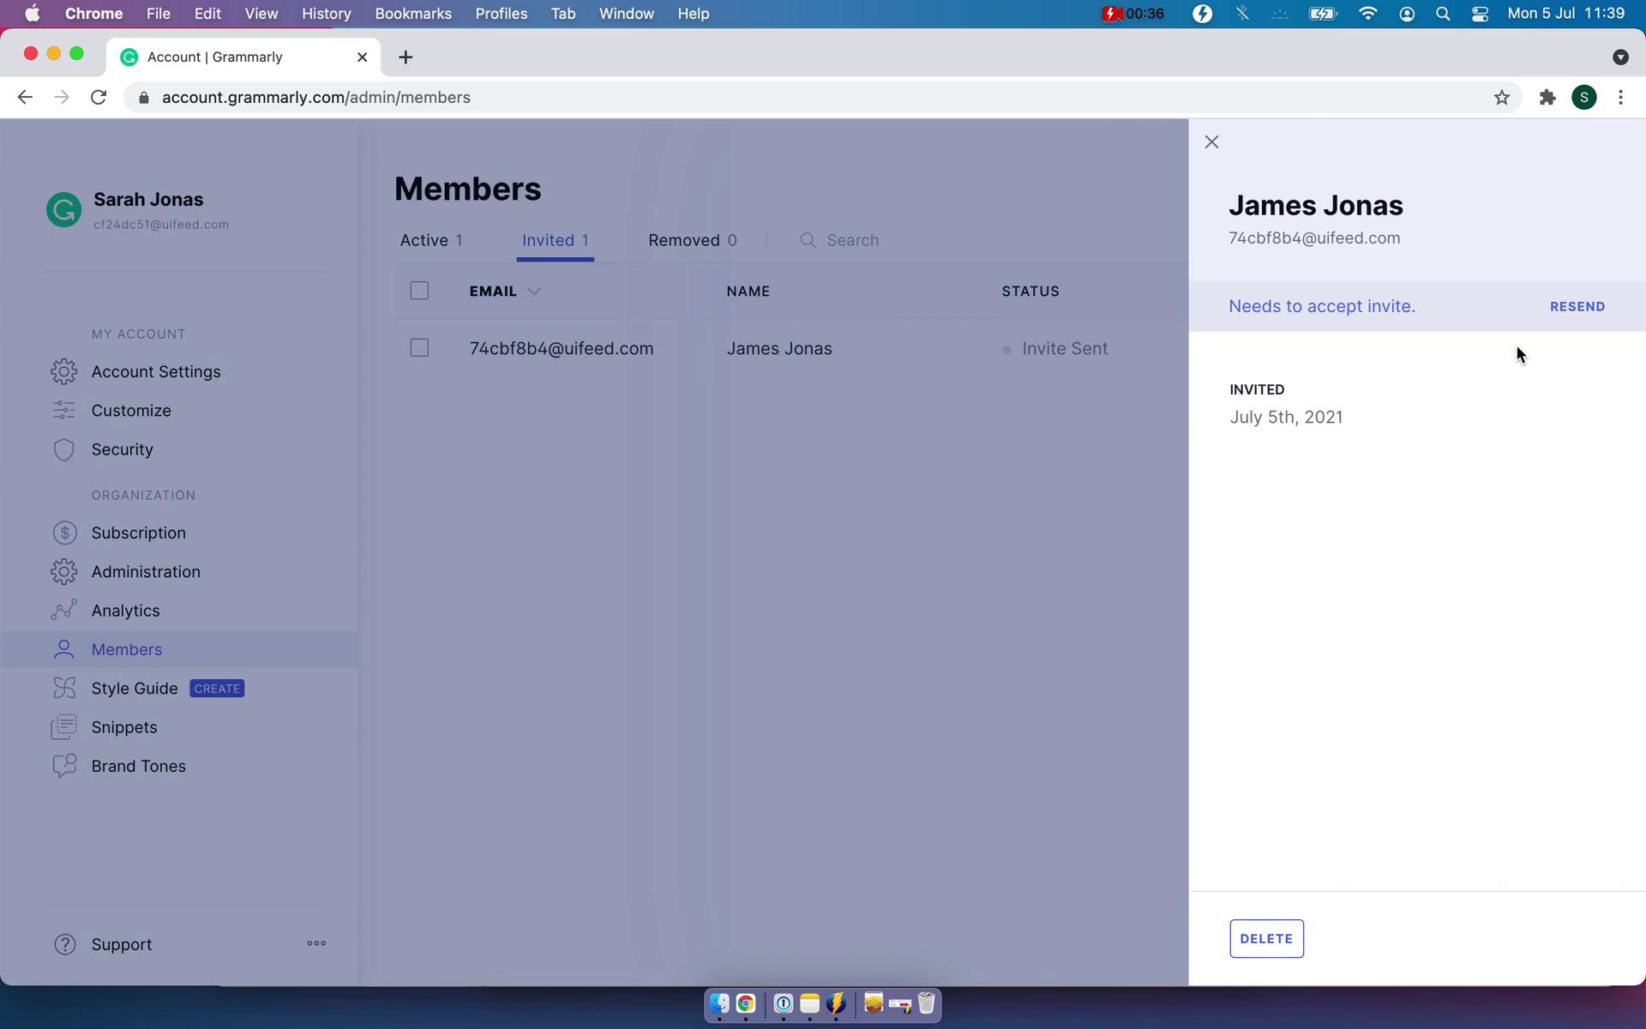This screenshot has width=1646, height=1029.
Task: Open the Subscription page link
Action: 139,533
